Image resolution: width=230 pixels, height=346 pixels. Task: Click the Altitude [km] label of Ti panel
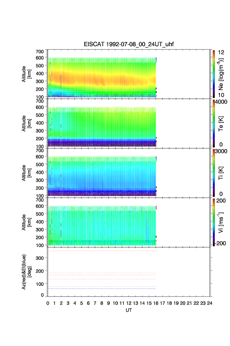point(26,173)
